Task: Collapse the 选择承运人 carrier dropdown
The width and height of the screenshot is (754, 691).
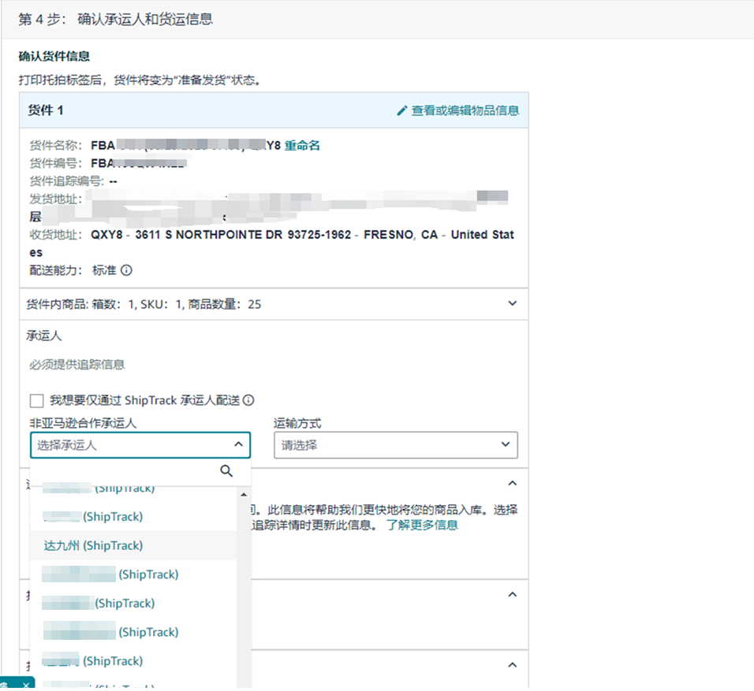Action: coord(238,445)
